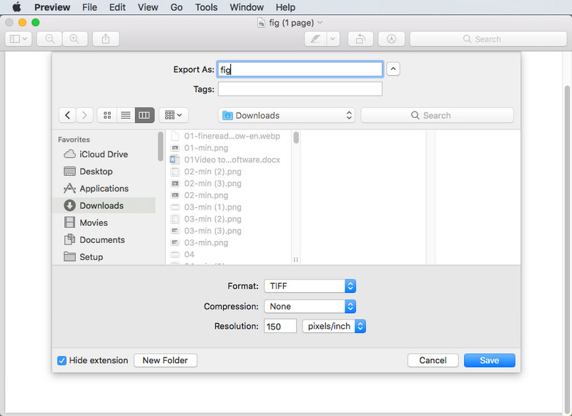Click the rotate toolbar icon

click(361, 39)
